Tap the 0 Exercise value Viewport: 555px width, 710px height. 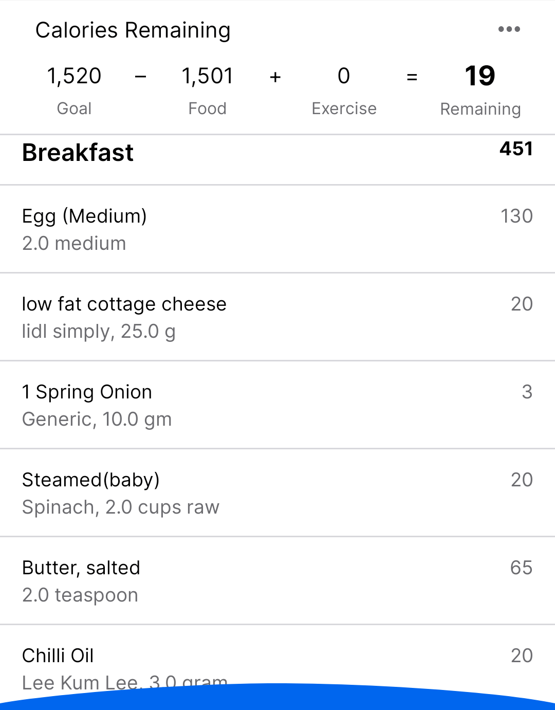[344, 76]
